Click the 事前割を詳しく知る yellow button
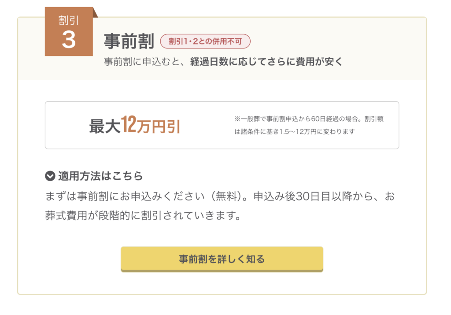The image size is (451, 315). pos(222,259)
